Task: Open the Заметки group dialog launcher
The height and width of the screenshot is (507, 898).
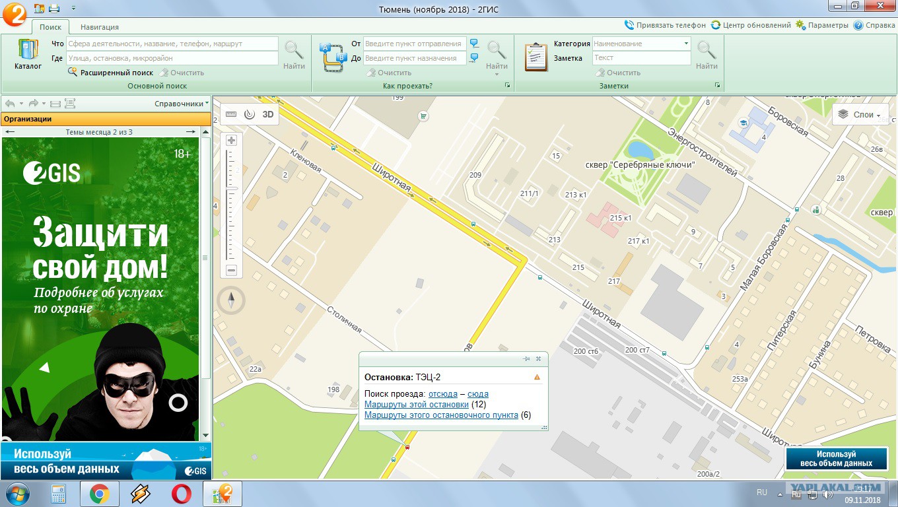Action: [718, 86]
